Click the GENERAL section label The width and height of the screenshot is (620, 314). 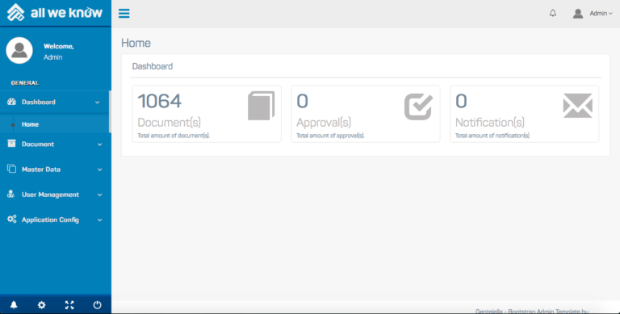25,83
